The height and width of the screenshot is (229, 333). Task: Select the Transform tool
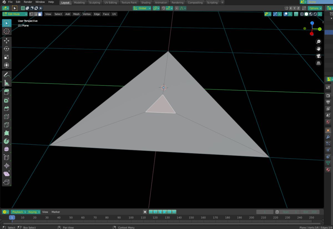7,65
